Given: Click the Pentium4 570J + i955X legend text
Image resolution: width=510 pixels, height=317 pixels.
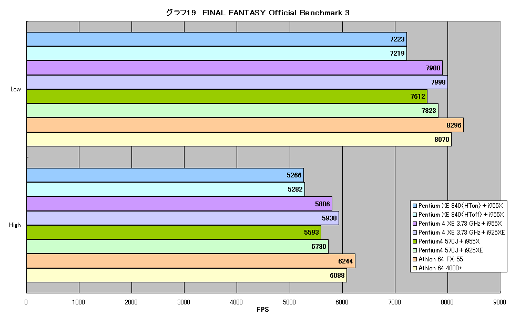Looking at the screenshot, I should tap(449, 241).
